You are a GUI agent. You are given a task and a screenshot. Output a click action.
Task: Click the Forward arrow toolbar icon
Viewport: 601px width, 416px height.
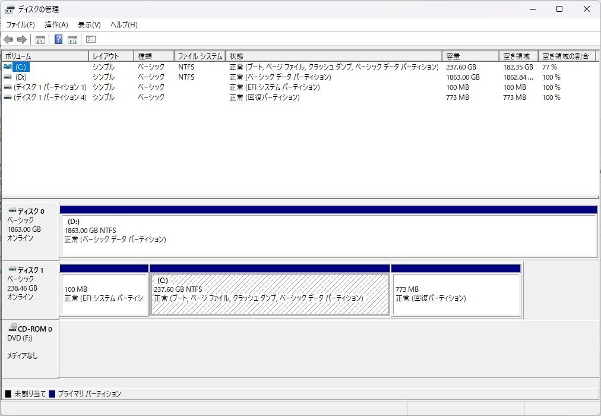pyautogui.click(x=22, y=39)
